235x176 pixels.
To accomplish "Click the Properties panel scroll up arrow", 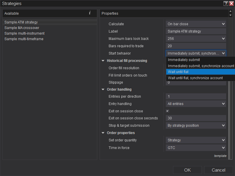I will tap(230, 12).
